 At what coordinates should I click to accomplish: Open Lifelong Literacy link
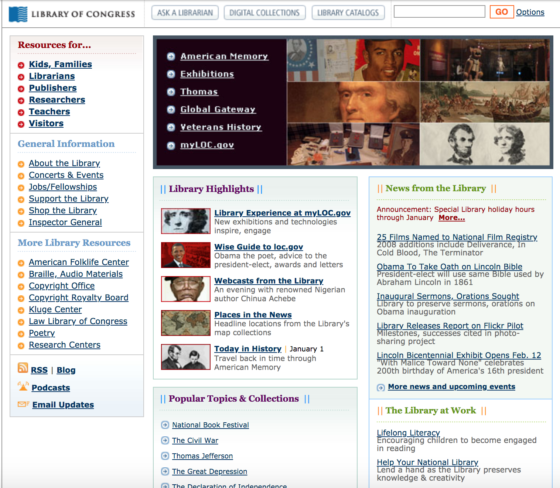click(408, 433)
